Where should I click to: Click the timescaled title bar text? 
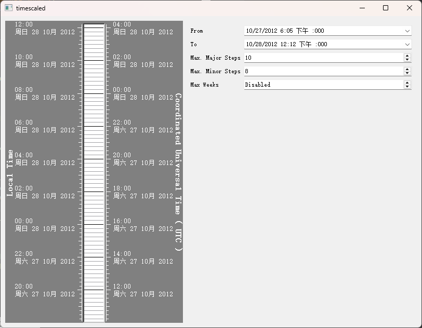(x=31, y=8)
